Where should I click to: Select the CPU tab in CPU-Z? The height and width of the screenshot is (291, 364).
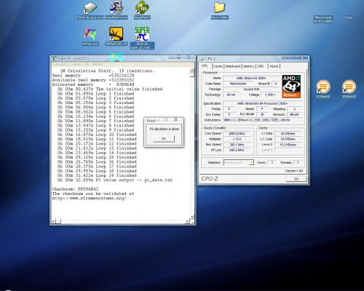pyautogui.click(x=205, y=65)
